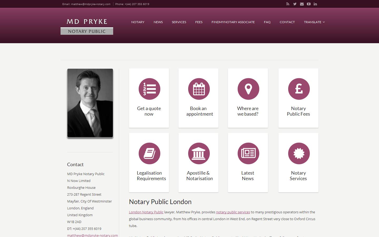Screen dimensions: 379x237
Task: Open the RSS feed icon
Action: tap(288, 4)
